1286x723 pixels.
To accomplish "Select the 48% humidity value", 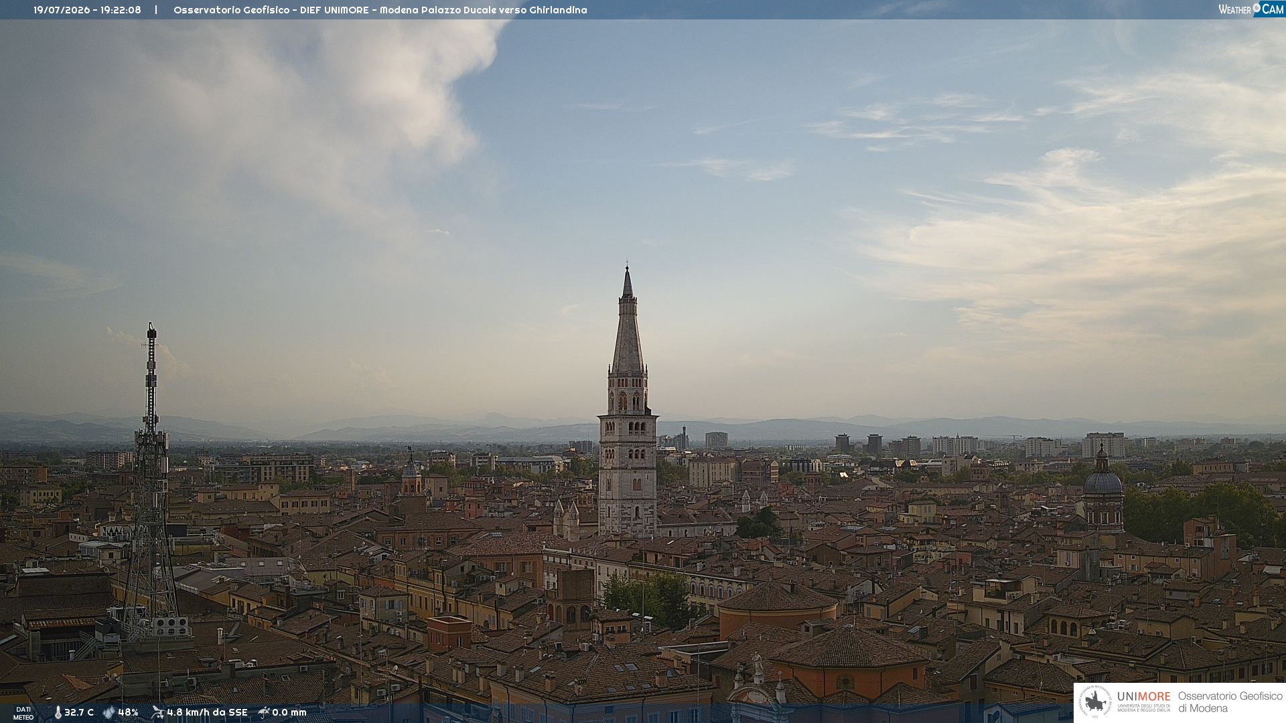I will (x=128, y=712).
